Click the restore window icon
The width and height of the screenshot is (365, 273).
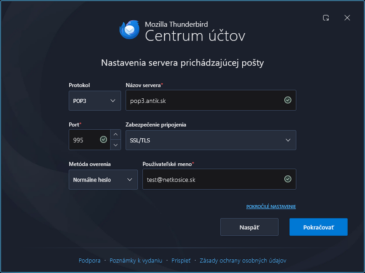(326, 18)
